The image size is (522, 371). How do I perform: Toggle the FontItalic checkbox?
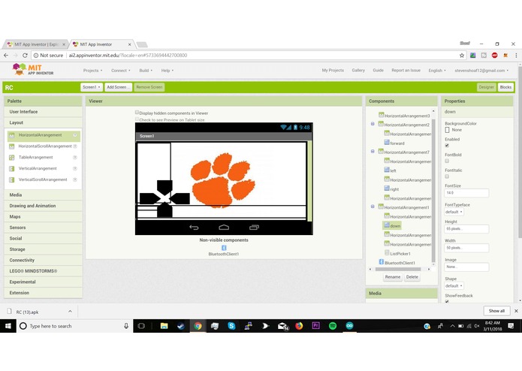point(447,176)
